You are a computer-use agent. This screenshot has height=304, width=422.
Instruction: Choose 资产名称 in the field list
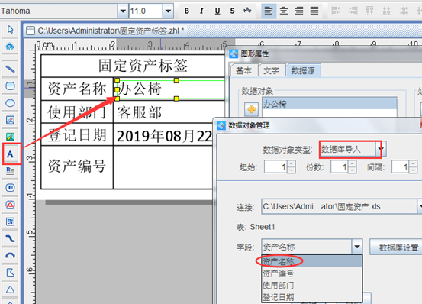click(x=312, y=261)
